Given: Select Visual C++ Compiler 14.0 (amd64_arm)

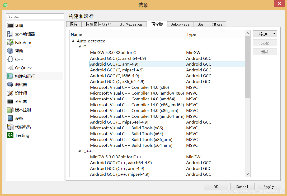Looking at the screenshot, I should click(167, 116).
